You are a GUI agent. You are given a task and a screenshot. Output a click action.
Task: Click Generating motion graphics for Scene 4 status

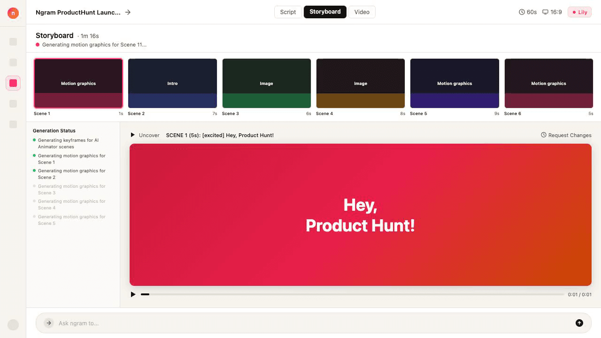click(x=72, y=204)
